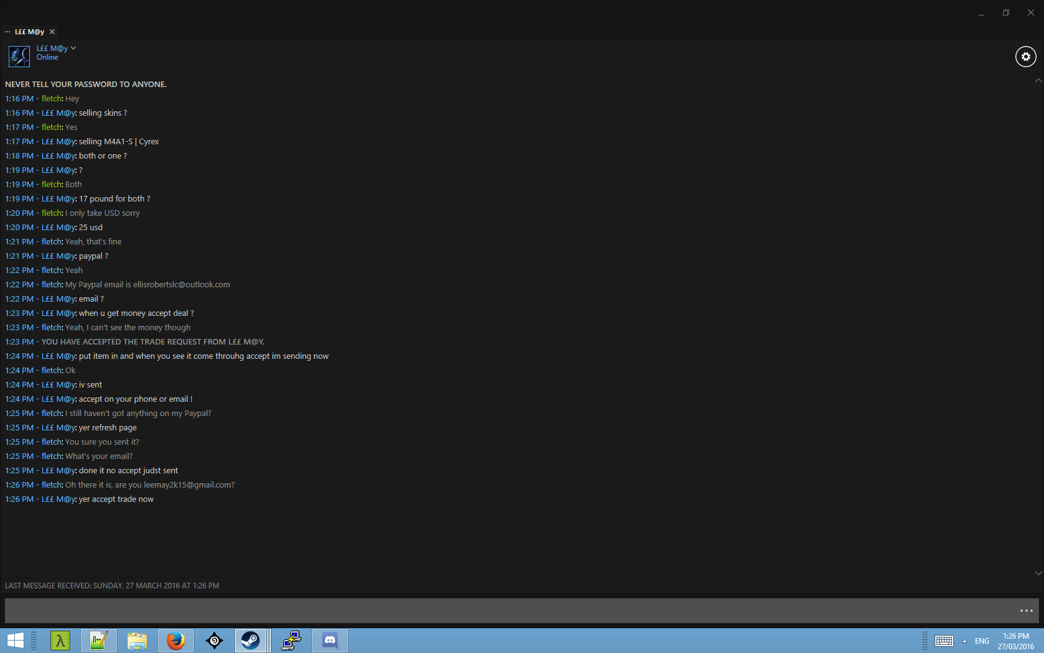Click L££ M@y's avatar picture
1044x653 pixels.
(19, 56)
